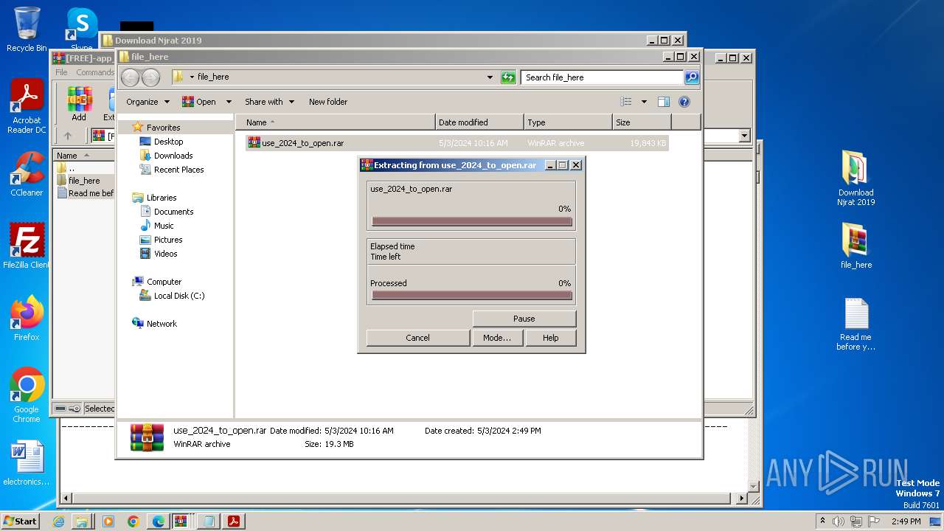Sort by Date modified column
This screenshot has height=531, width=944.
(479, 122)
